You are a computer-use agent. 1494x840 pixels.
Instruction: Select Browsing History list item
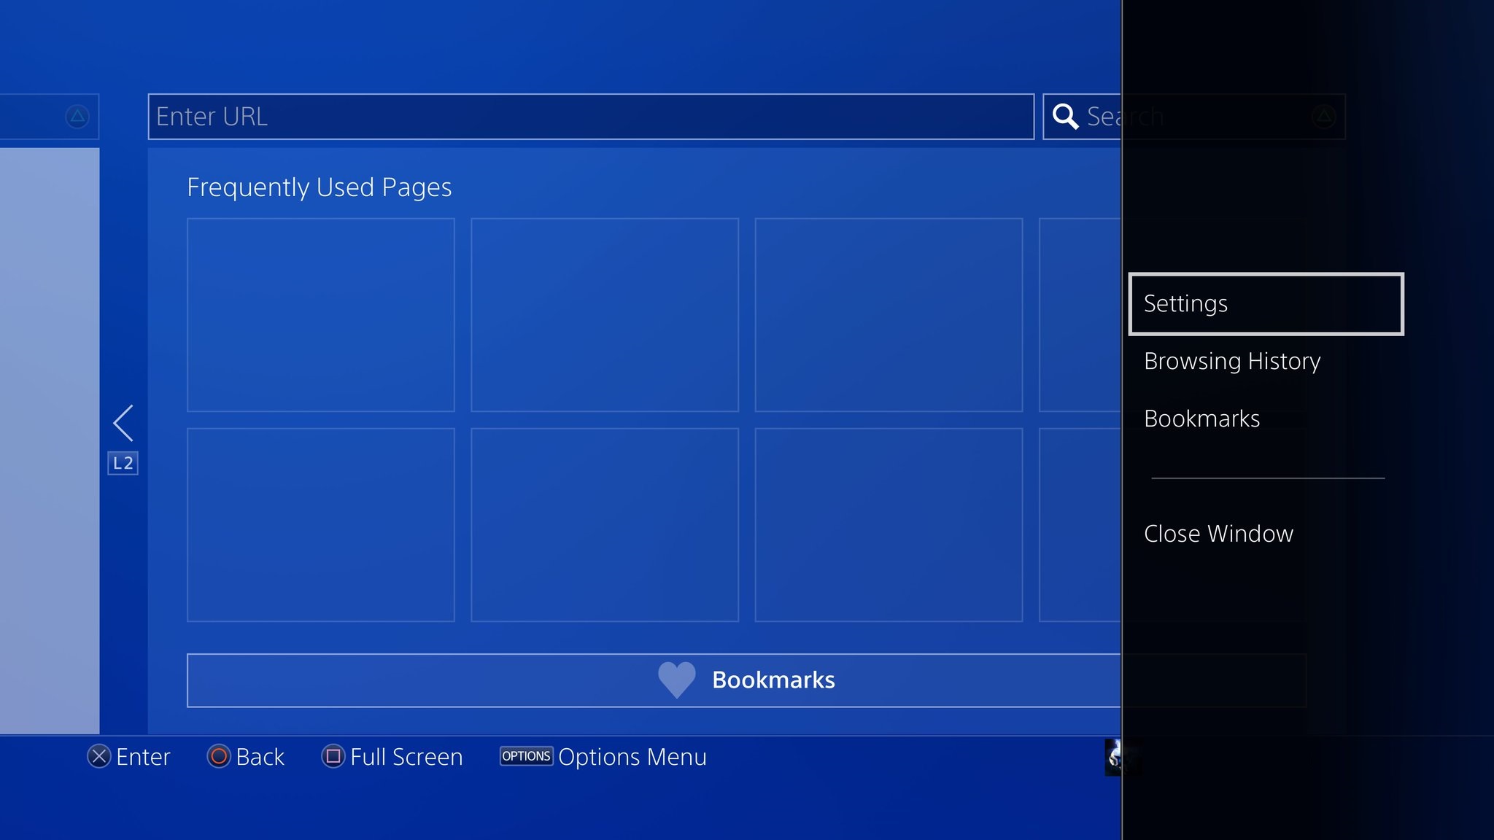coord(1231,360)
